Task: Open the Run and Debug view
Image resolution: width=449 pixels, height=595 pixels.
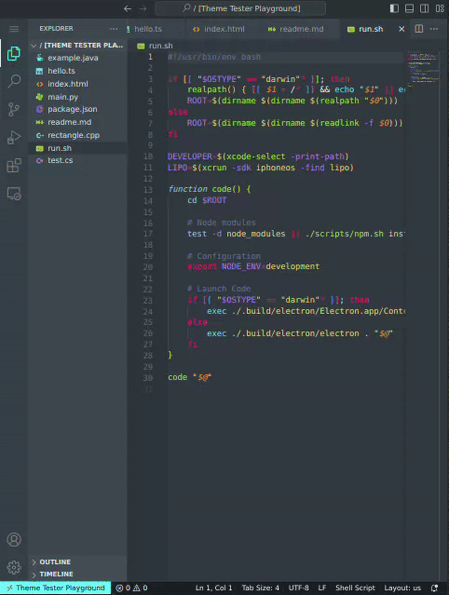Action: click(14, 137)
